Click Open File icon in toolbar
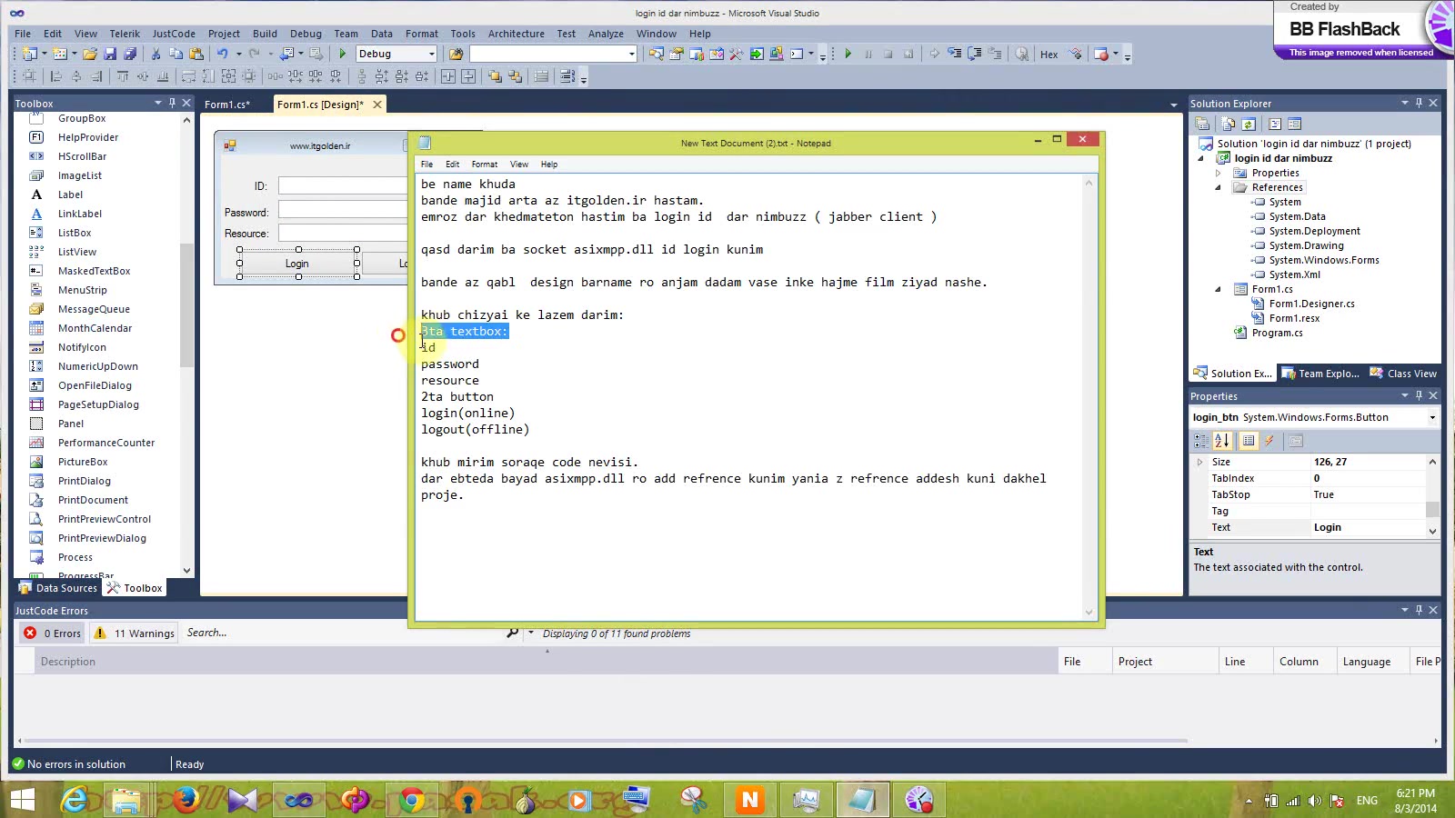Screen dimensions: 1455x818 tap(89, 55)
